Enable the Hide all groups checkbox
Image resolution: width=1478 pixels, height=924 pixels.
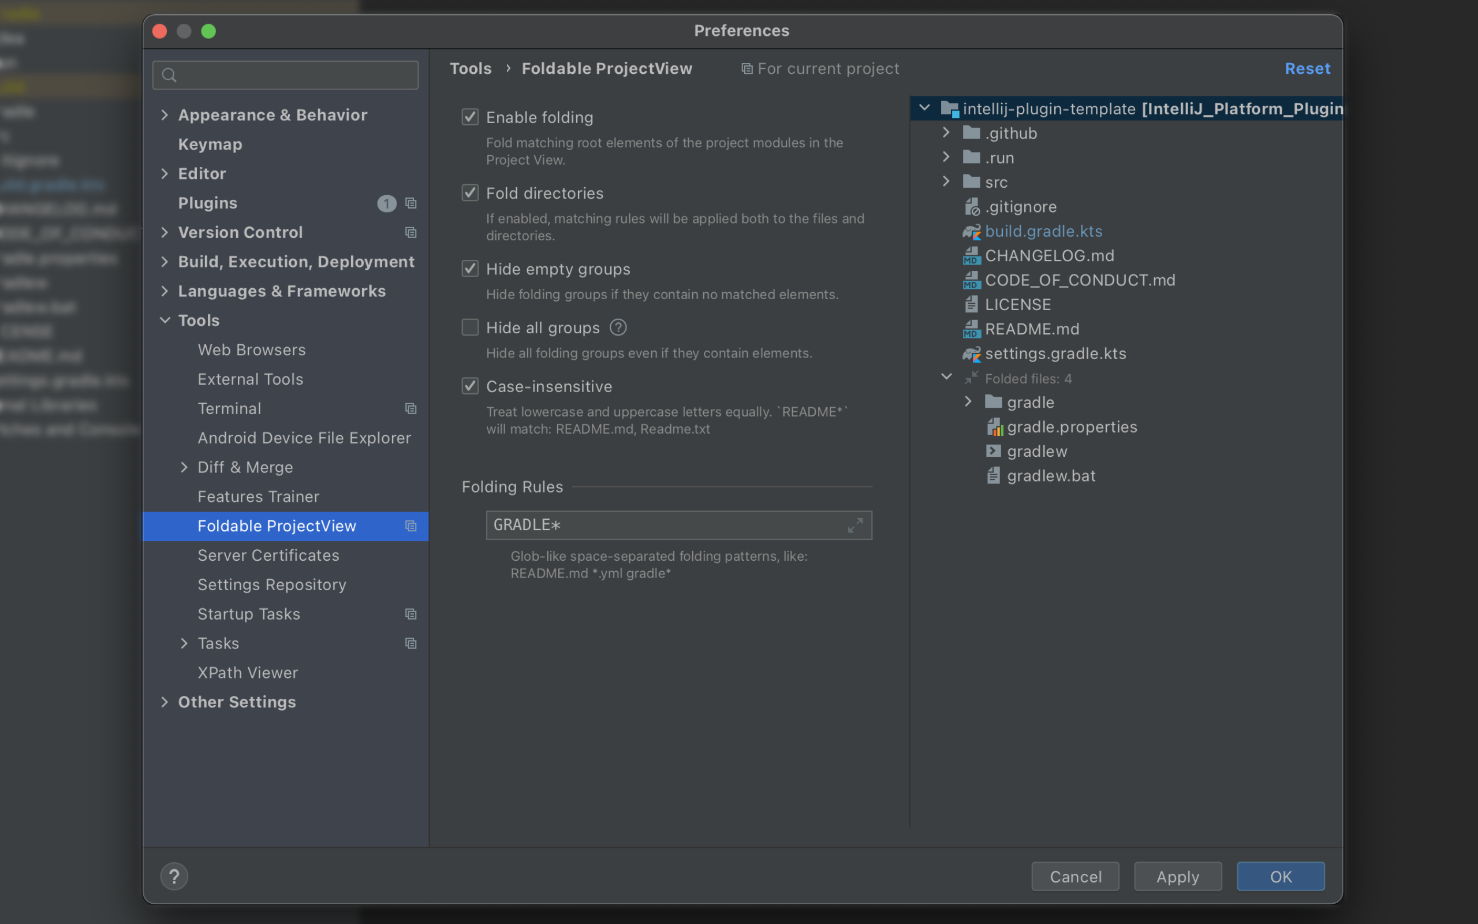pyautogui.click(x=469, y=327)
